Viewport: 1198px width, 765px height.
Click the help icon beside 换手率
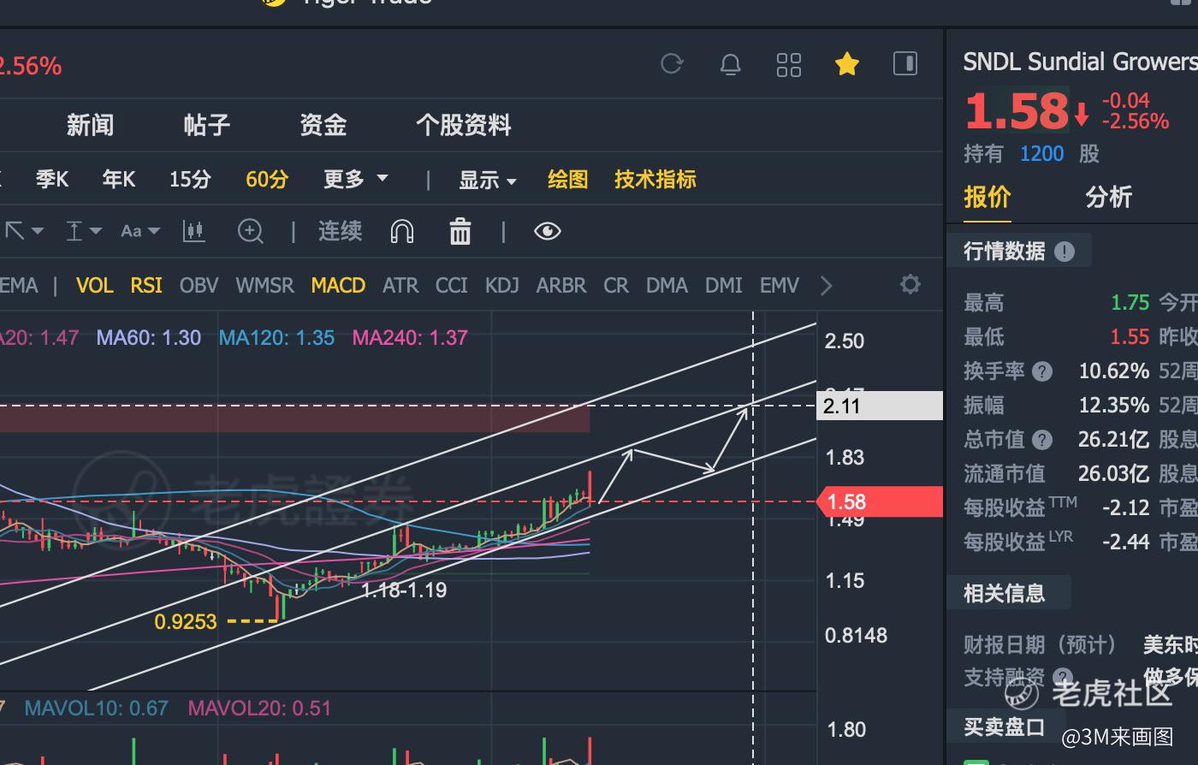[x=1042, y=371]
